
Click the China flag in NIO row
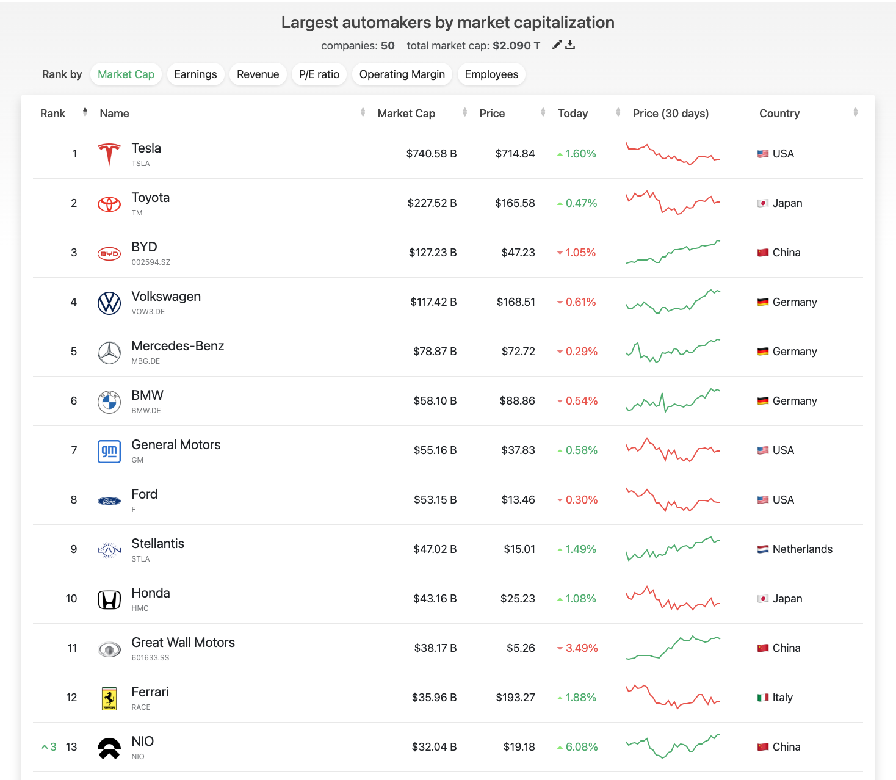coord(763,747)
